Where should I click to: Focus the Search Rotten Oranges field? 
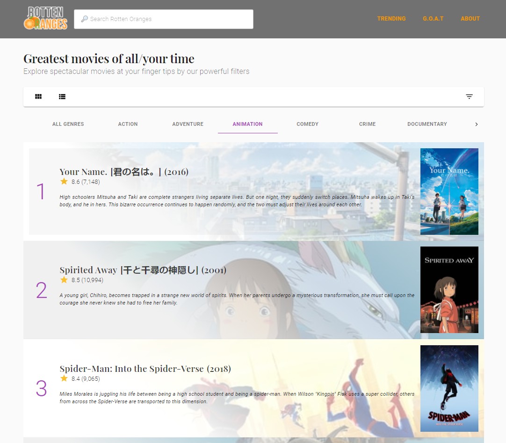[x=164, y=19]
